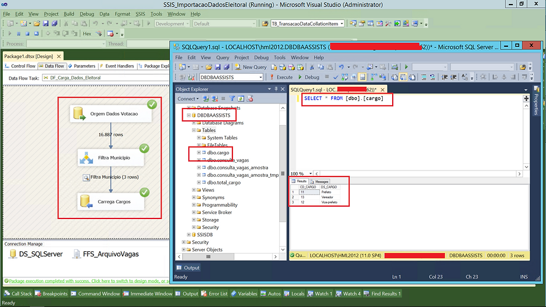The width and height of the screenshot is (546, 307).
Task: Open the Immediate Window tab
Action: tap(148, 294)
